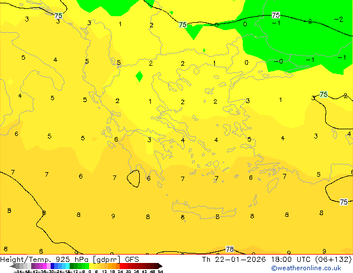
Task: Pick the grey left-arrow end of the legend
Action: (12, 266)
